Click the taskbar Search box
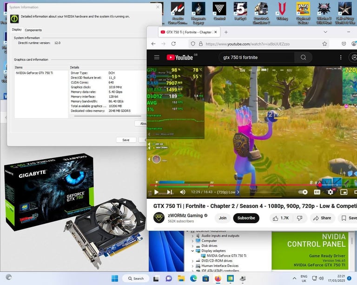The image size is (357, 285). (136, 279)
